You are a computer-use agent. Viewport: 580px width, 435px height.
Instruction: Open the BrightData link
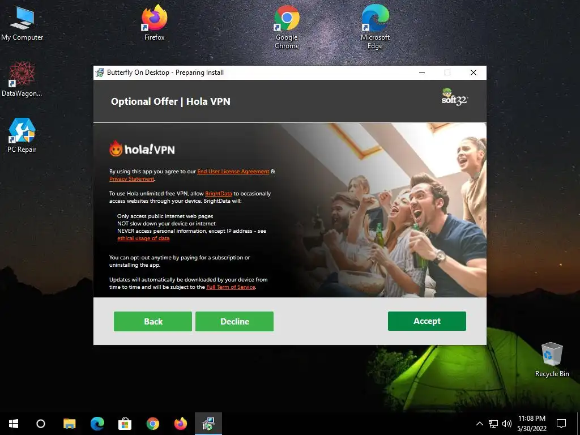[218, 194]
